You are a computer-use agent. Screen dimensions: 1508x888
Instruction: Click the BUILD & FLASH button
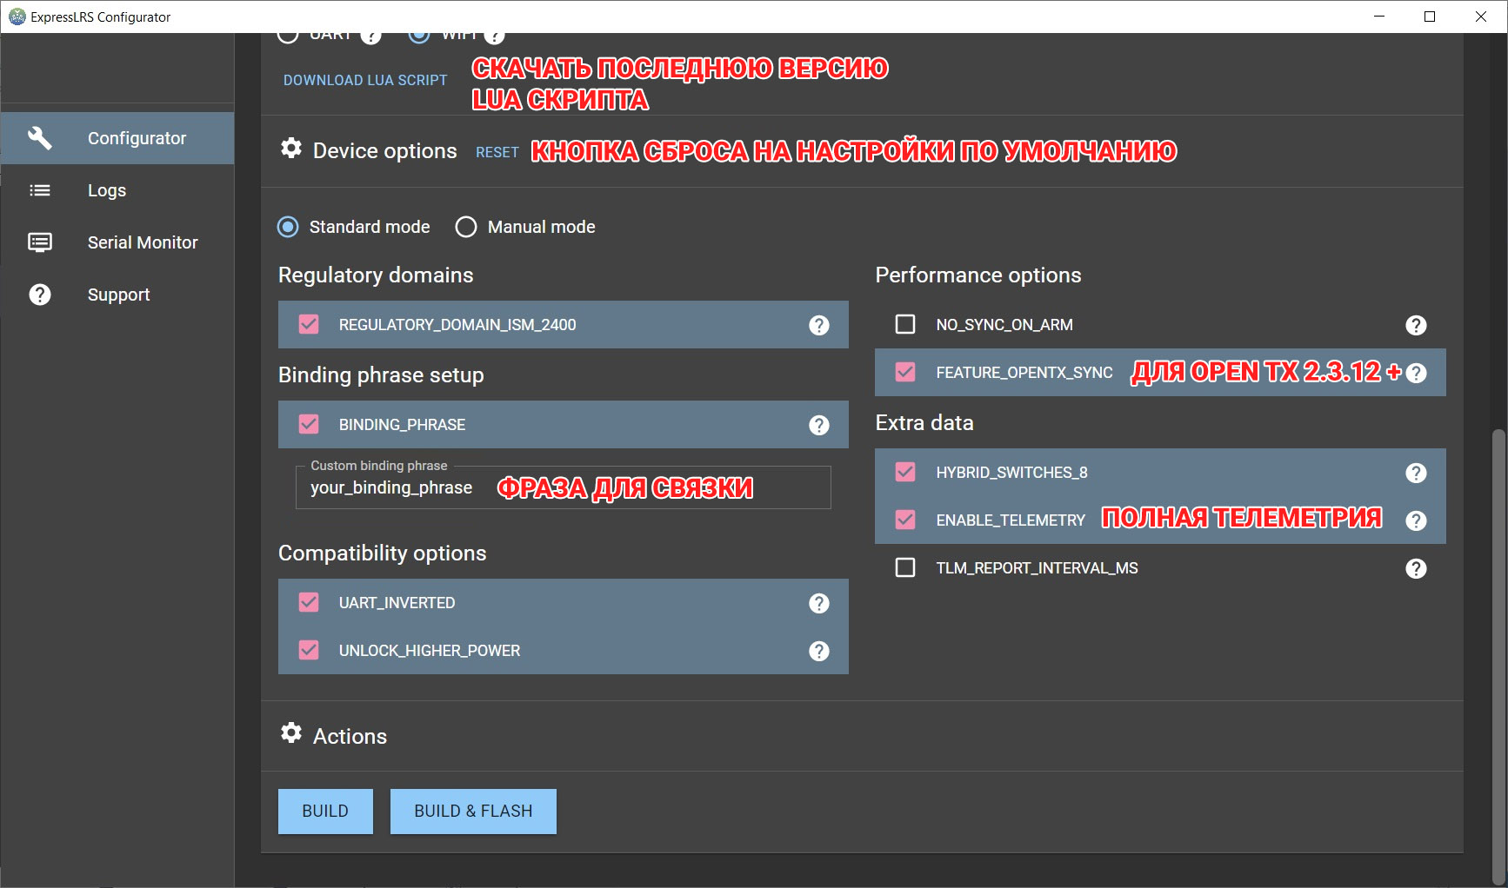point(473,812)
